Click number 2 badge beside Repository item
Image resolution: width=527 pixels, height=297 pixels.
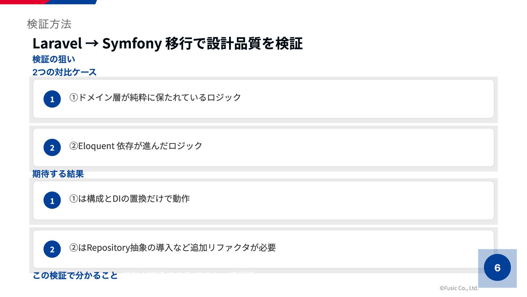coord(52,249)
